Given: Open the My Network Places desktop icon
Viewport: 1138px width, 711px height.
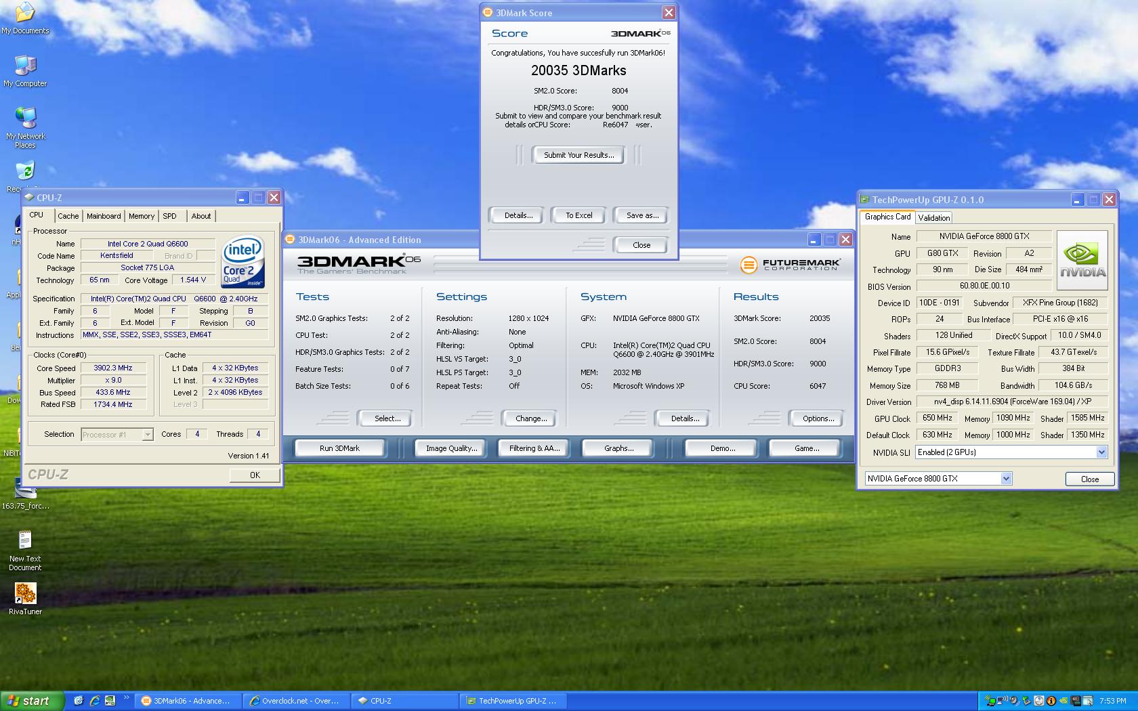Looking at the screenshot, I should point(25,127).
